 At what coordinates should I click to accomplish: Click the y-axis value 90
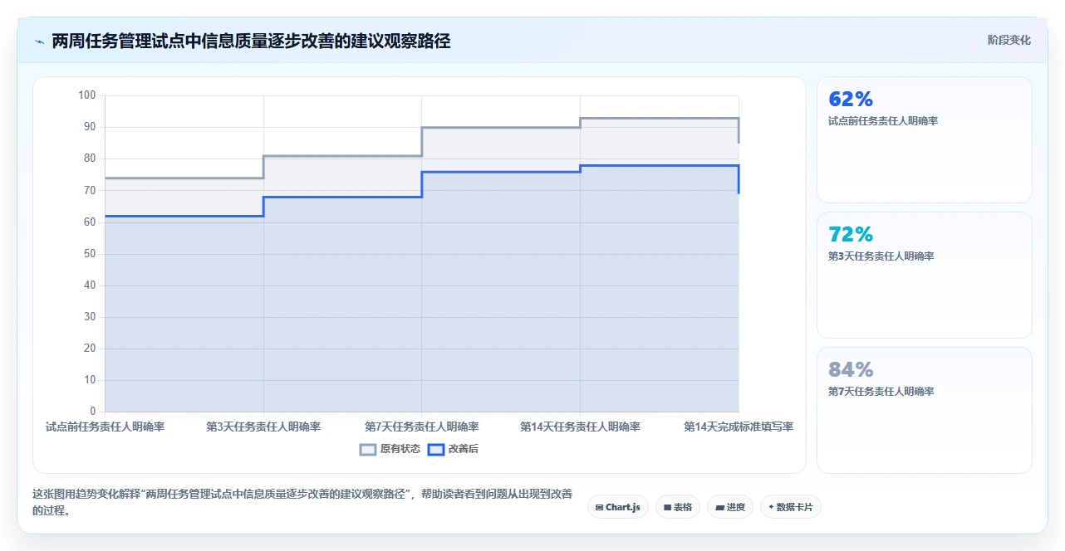point(91,127)
